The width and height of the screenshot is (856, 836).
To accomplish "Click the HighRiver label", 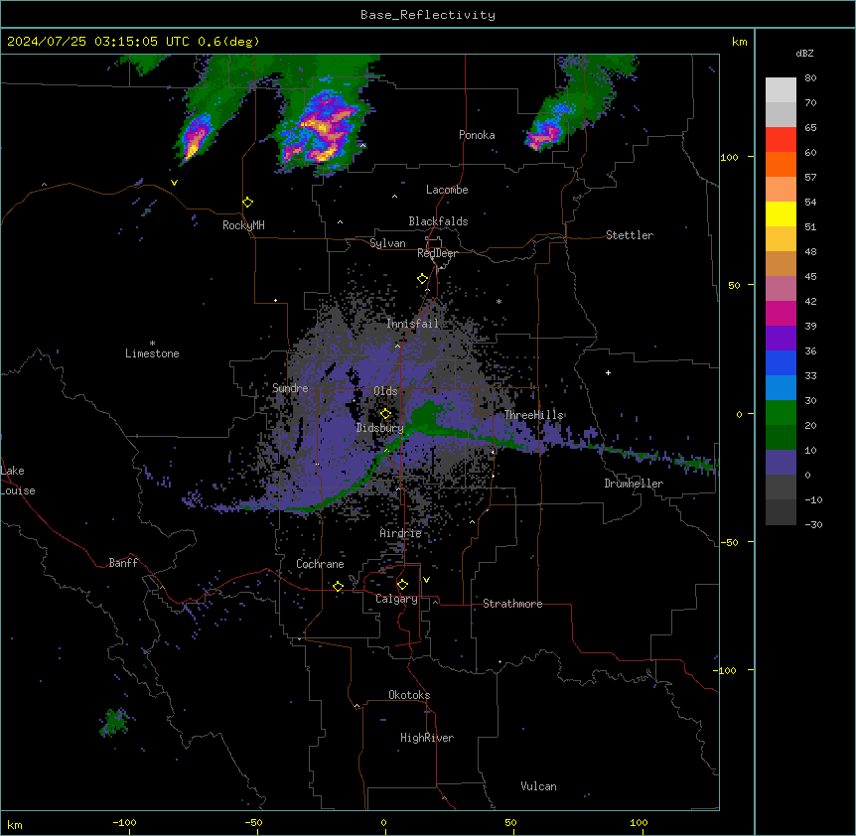I will 427,738.
